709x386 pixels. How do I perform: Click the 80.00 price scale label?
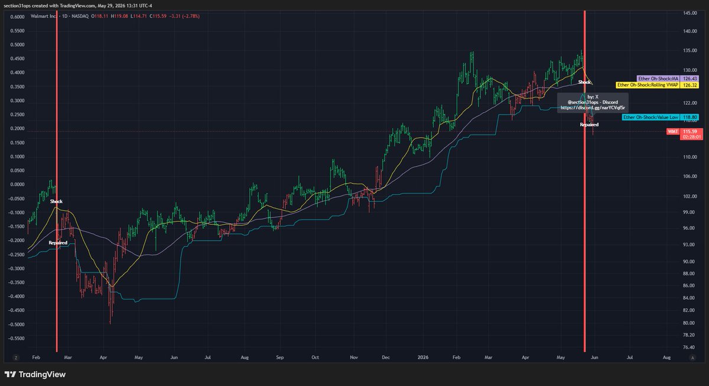(x=688, y=323)
